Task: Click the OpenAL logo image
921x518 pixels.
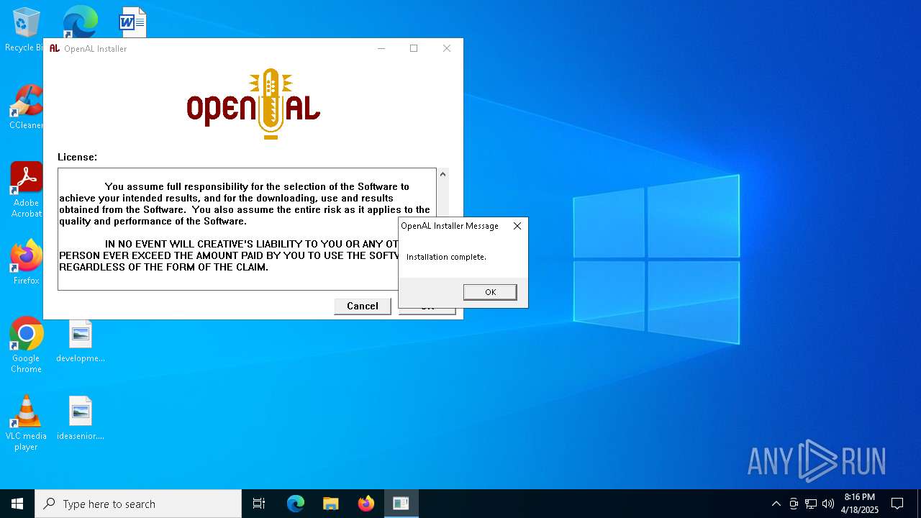Action: [253, 104]
